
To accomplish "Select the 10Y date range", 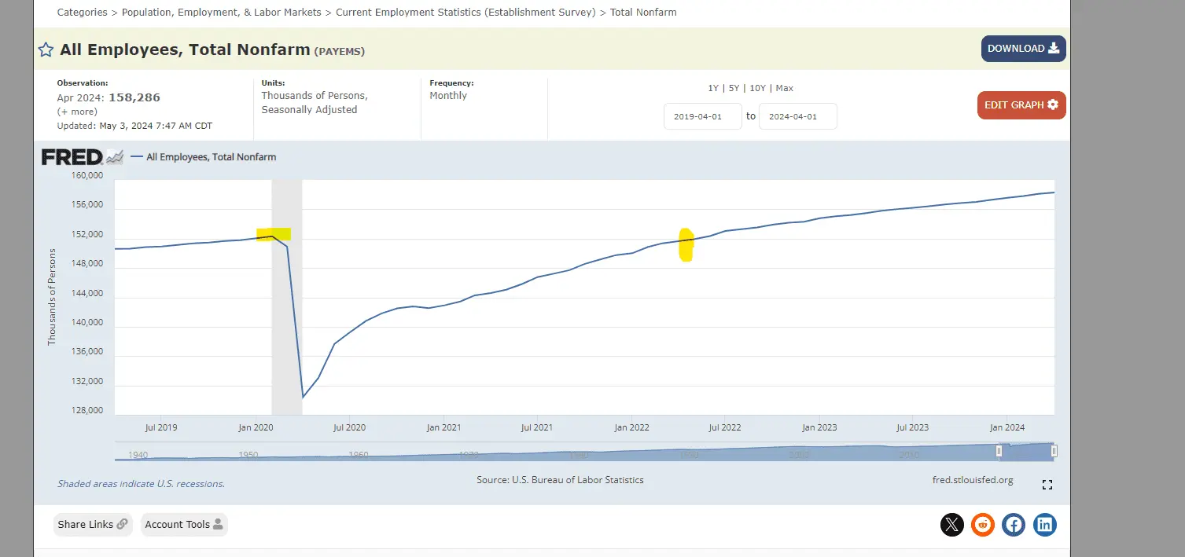I will [756, 88].
